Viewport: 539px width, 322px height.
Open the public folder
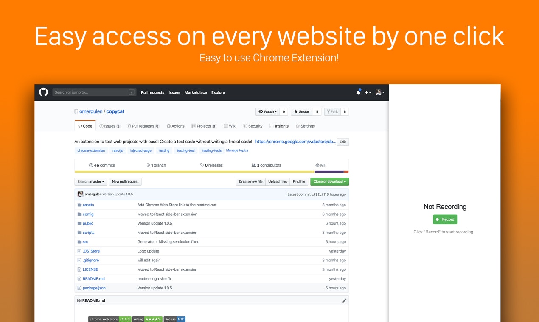88,223
